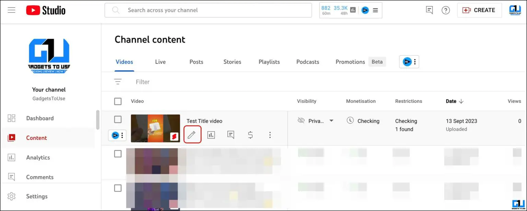
Task: Open the help menu
Action: 446,10
